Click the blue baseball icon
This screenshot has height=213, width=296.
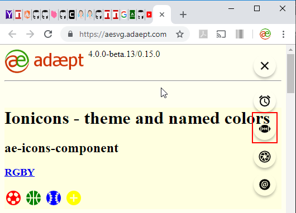click(54, 198)
